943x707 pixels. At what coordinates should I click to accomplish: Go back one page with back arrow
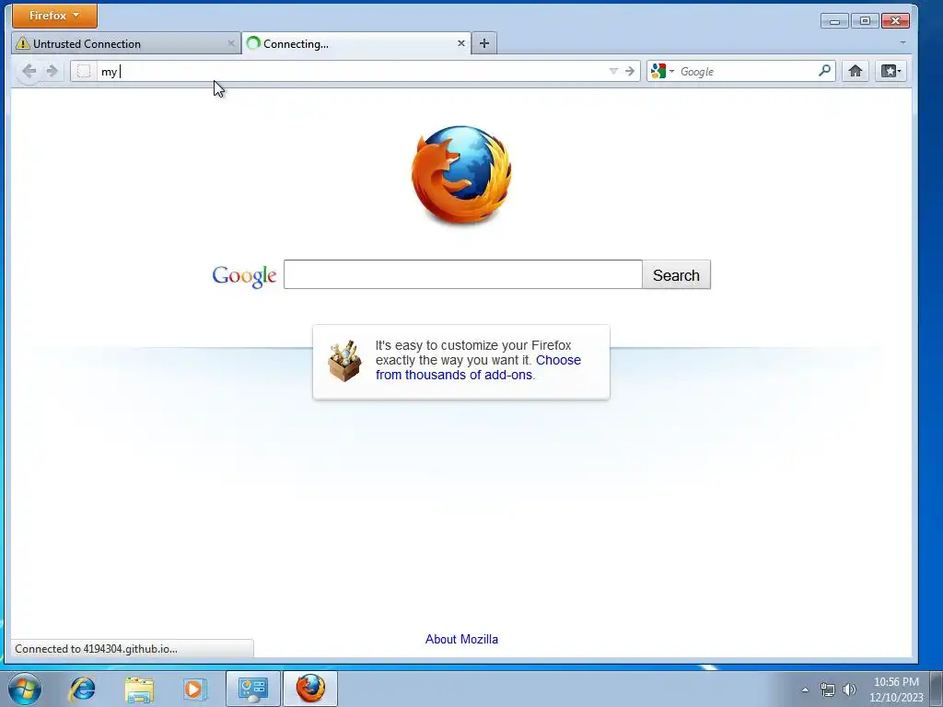[29, 72]
